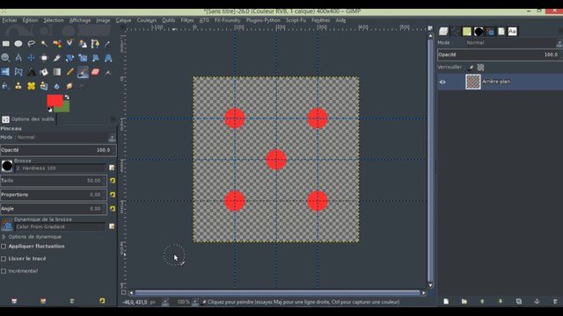Select the Move tool

click(x=32, y=58)
